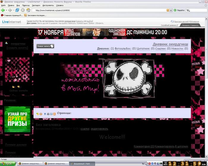
Task: Click the blue save disk icon
Action: pyautogui.click(x=51, y=114)
